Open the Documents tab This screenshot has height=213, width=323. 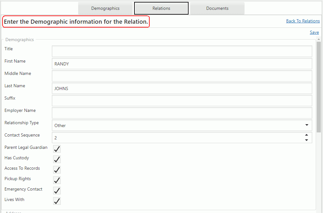pyautogui.click(x=217, y=9)
